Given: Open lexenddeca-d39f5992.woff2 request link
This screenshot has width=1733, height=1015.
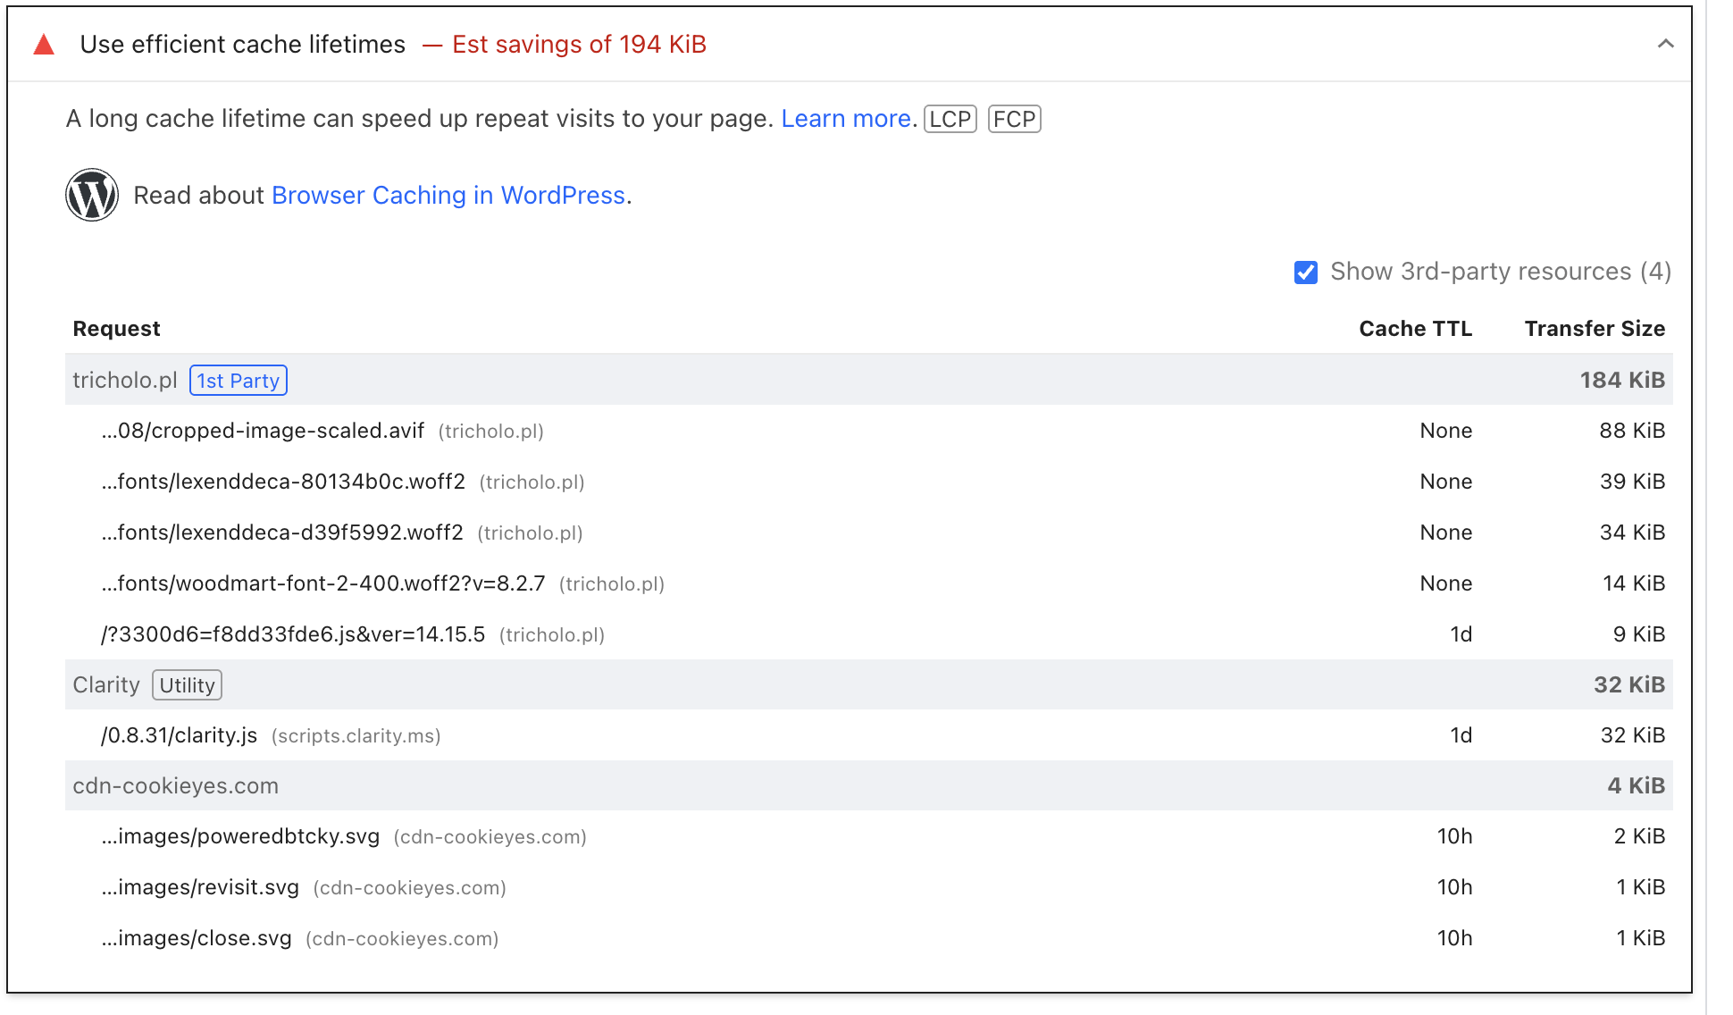Looking at the screenshot, I should (282, 533).
